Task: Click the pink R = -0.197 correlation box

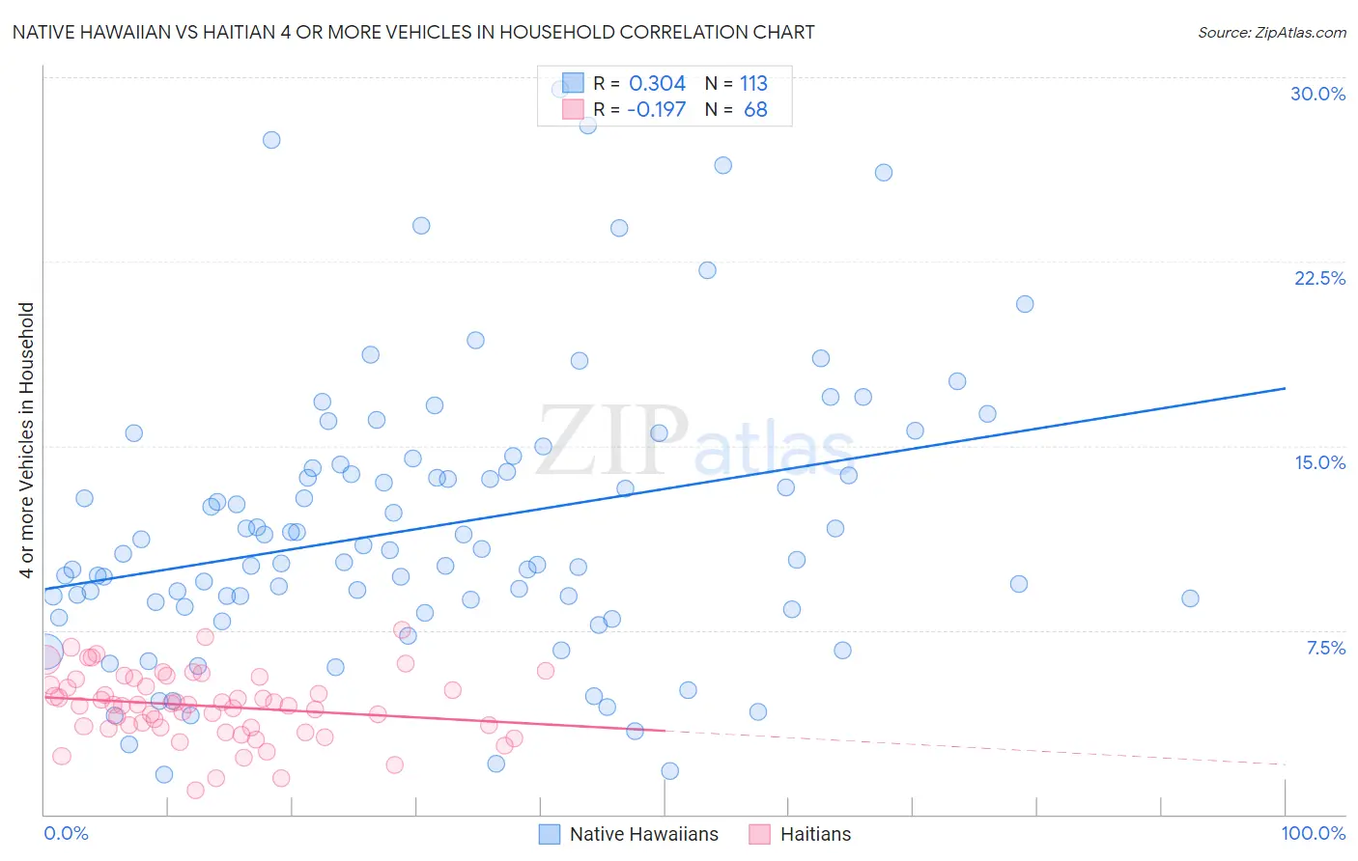Action: pyautogui.click(x=574, y=109)
